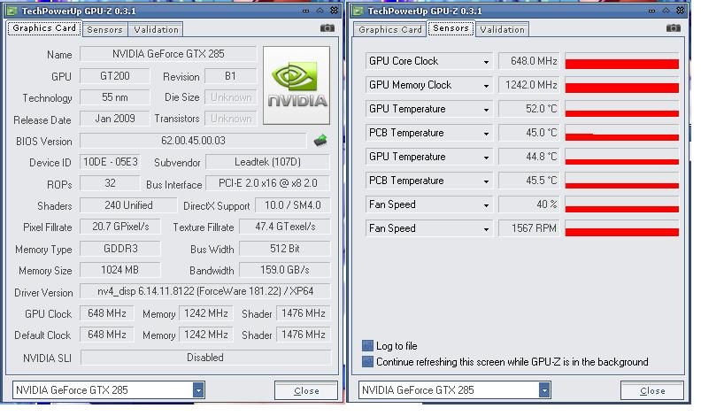Screen dimensions: 701x416
Task: Click the 1242.0 MHz memory clock reading
Action: pos(529,85)
